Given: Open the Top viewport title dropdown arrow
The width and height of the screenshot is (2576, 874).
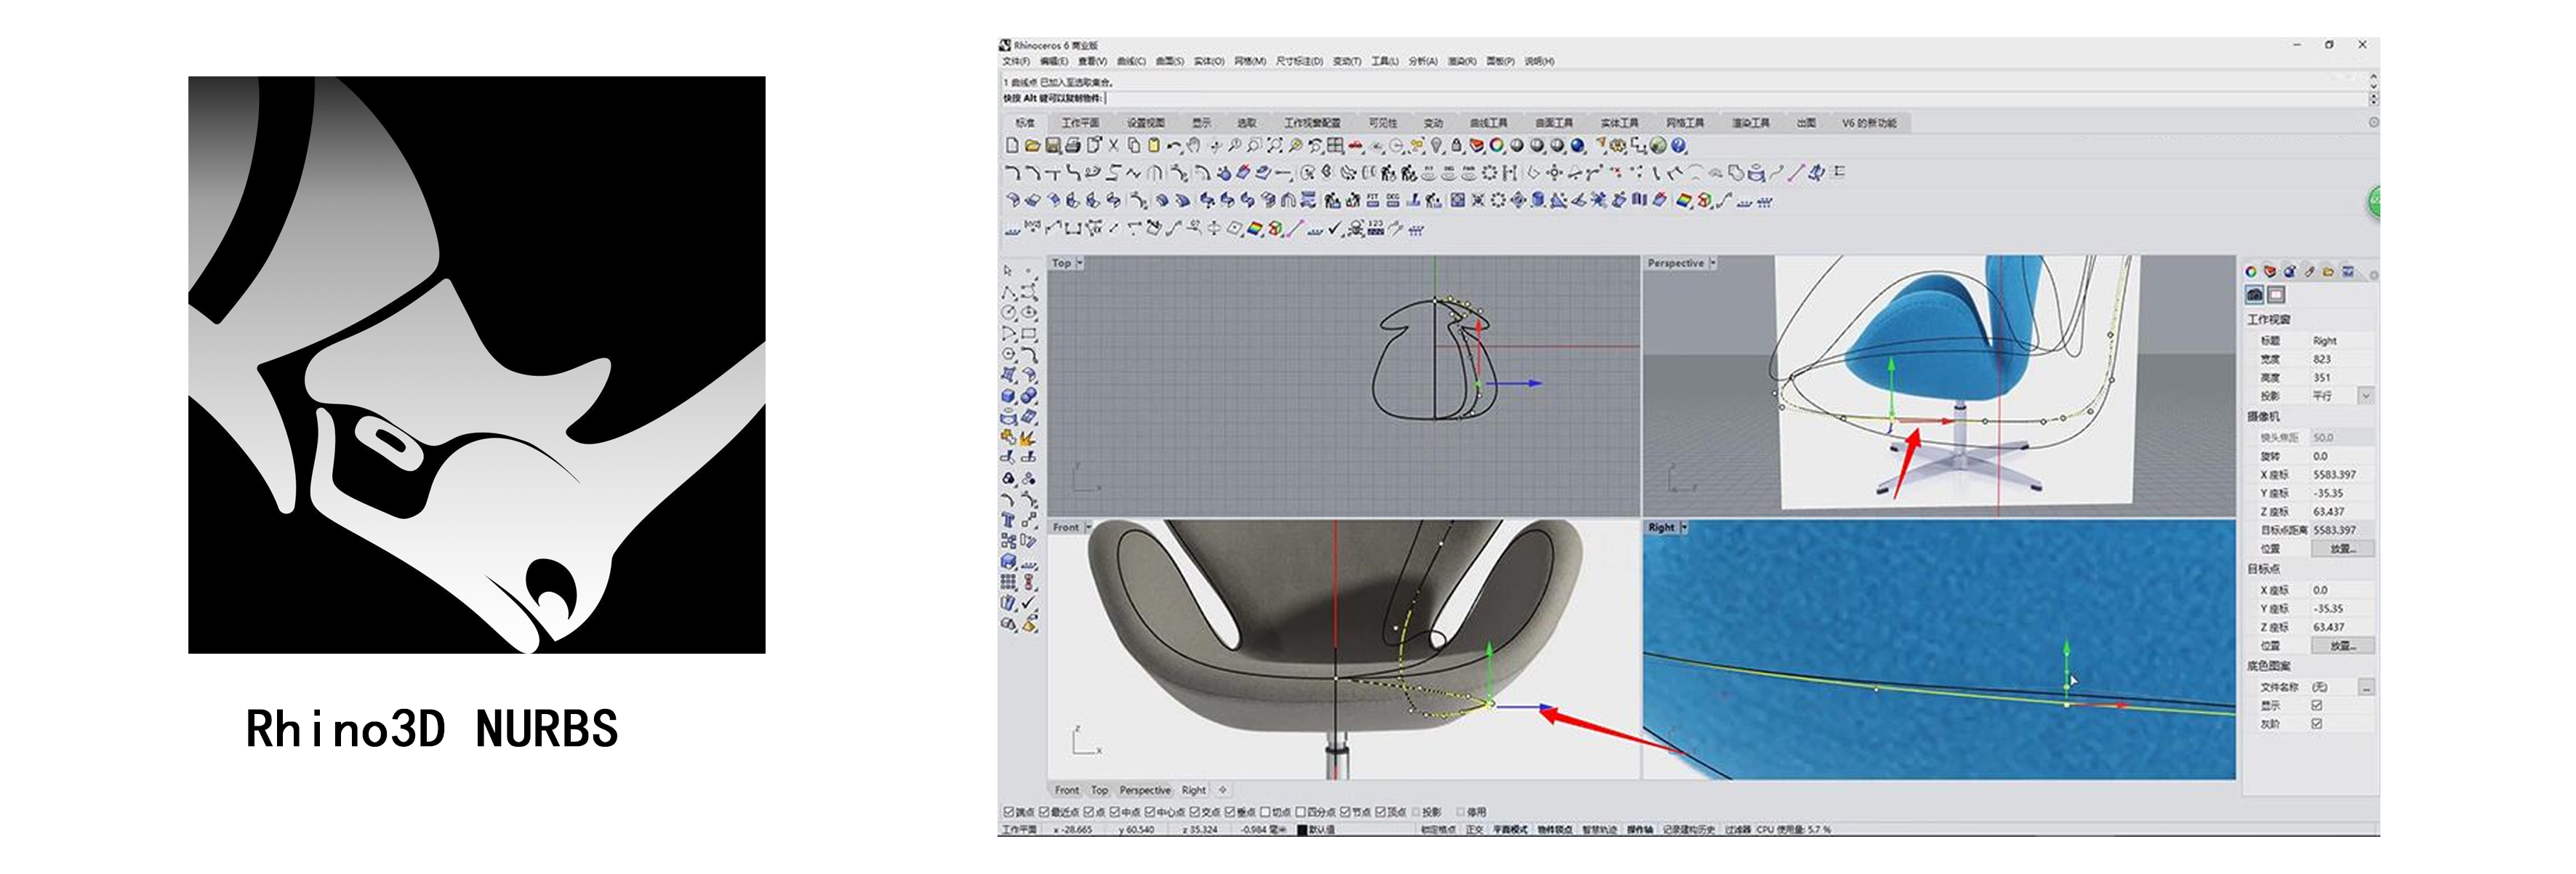Looking at the screenshot, I should [x=1080, y=263].
